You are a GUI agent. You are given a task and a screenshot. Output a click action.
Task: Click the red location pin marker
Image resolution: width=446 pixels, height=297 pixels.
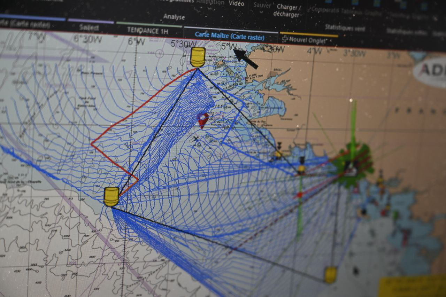tap(203, 120)
